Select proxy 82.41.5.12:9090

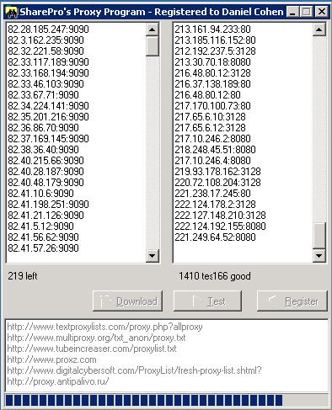(x=40, y=226)
